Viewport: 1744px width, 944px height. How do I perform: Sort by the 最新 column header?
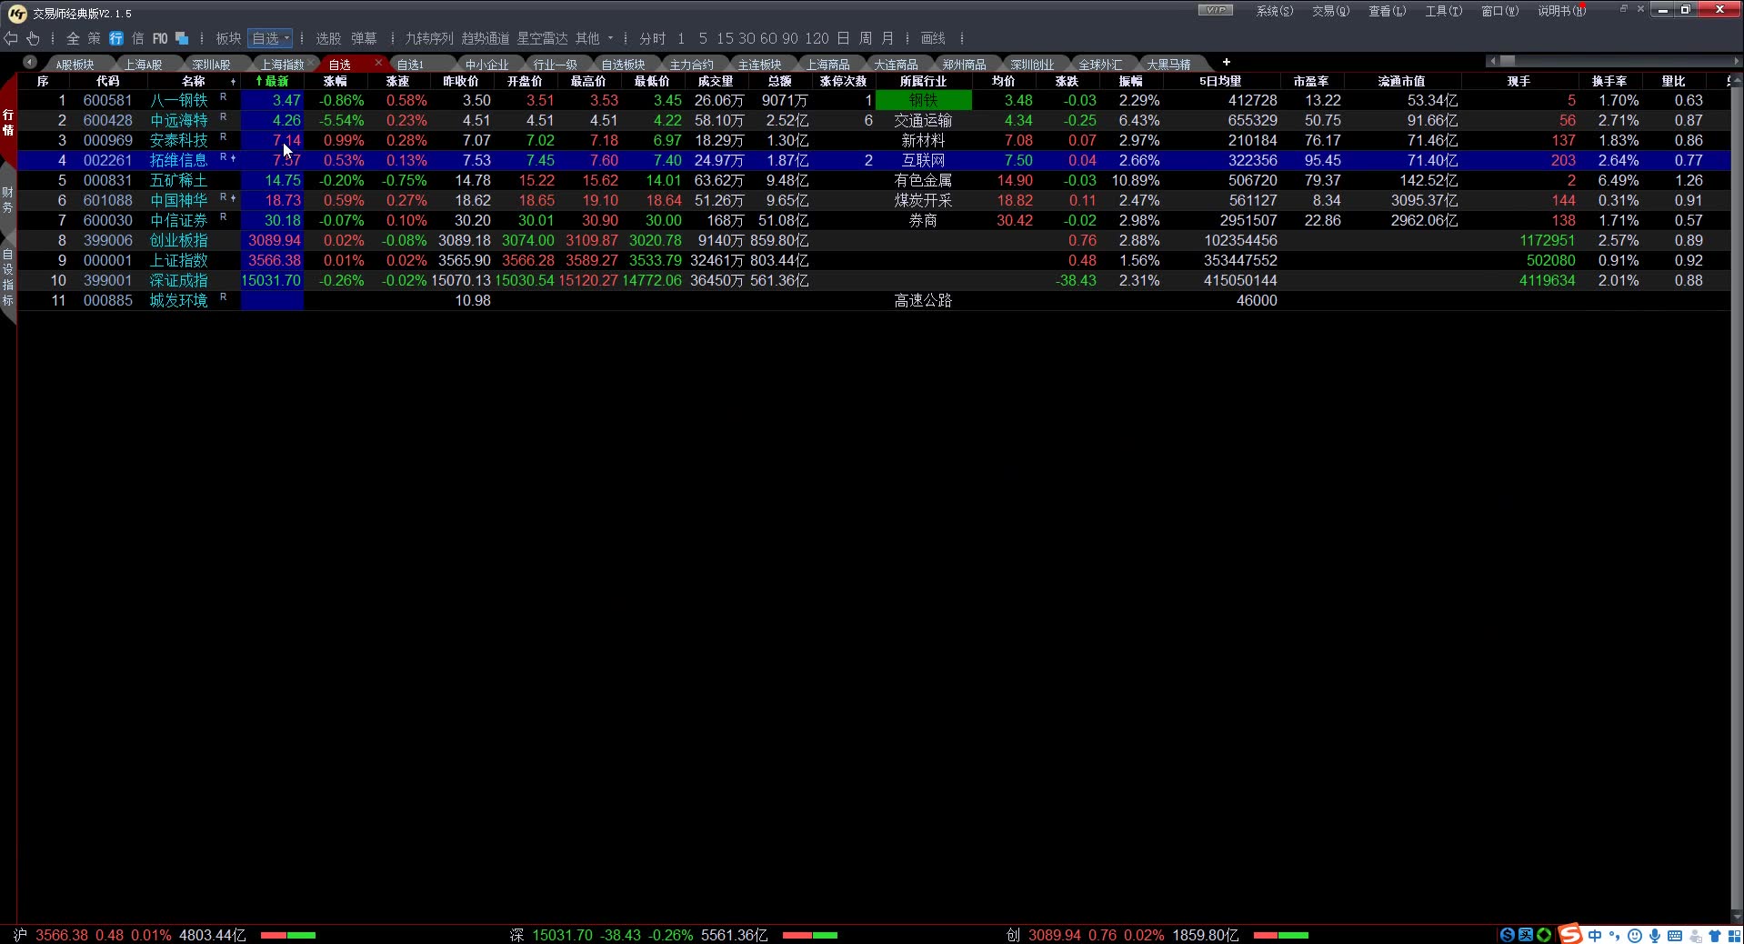[x=272, y=81]
